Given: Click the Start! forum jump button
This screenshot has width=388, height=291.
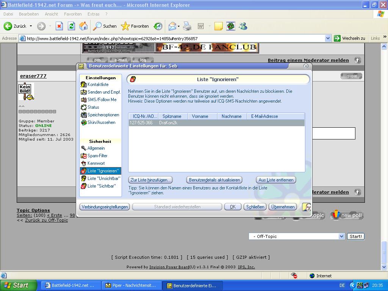Looking at the screenshot, I should coord(355,236).
